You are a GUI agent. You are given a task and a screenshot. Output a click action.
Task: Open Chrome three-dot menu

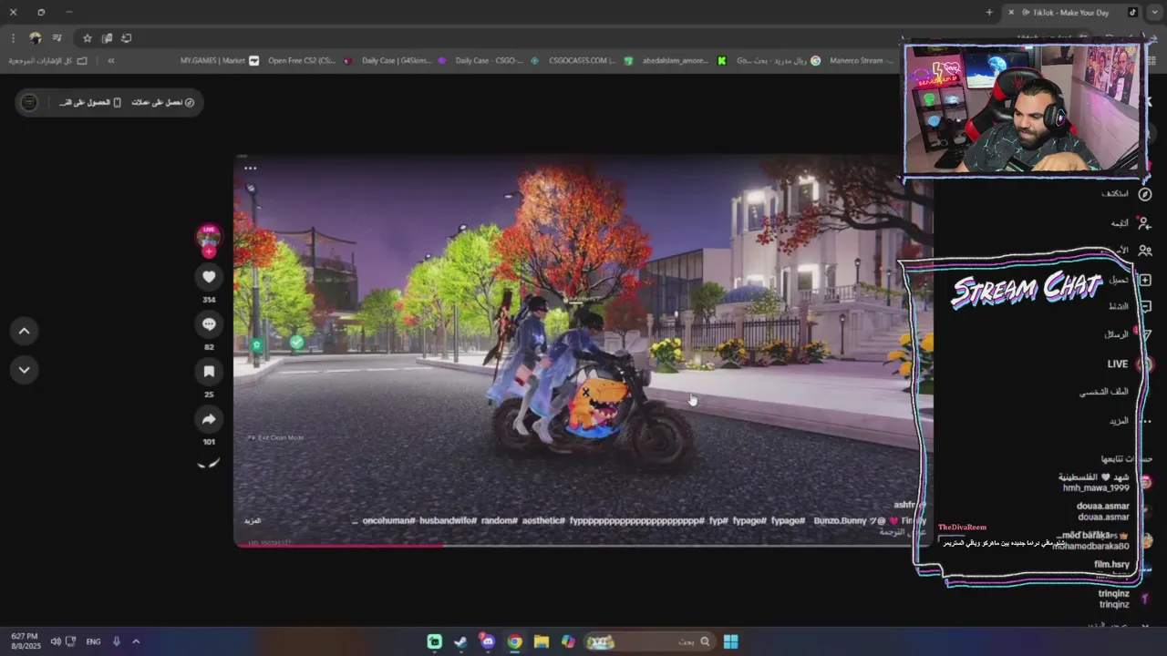click(x=13, y=38)
